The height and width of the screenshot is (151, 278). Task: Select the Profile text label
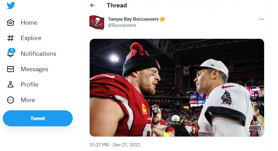coord(30,84)
